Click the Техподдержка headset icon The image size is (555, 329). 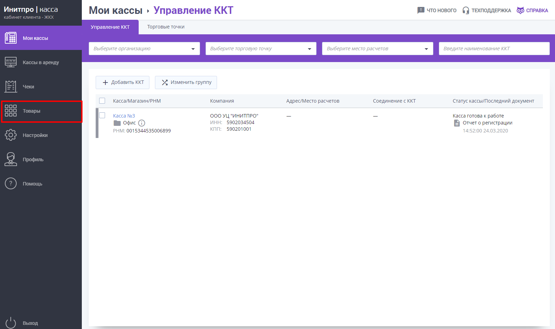(x=466, y=10)
